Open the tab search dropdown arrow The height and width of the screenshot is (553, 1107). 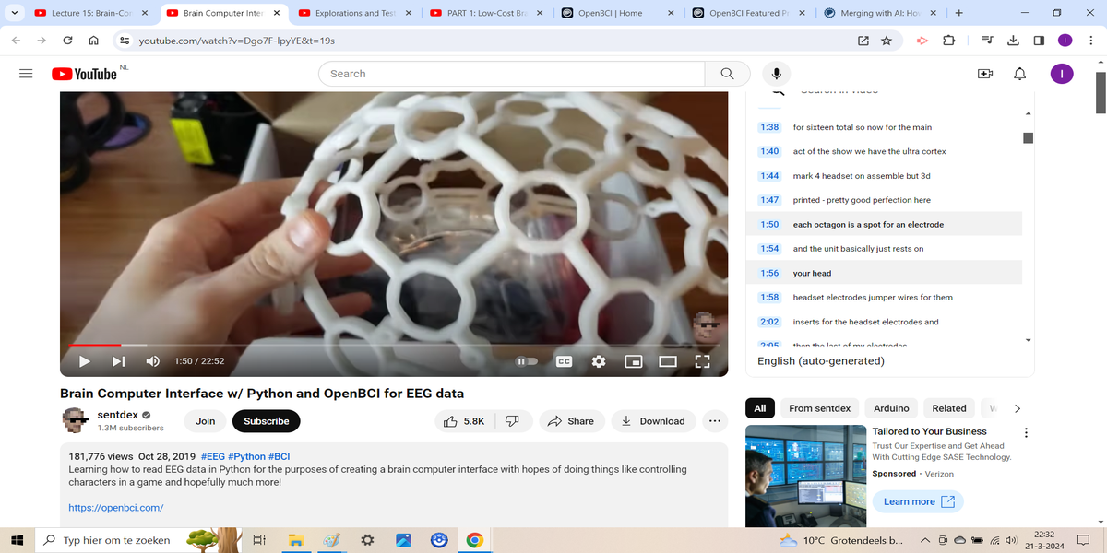point(14,13)
